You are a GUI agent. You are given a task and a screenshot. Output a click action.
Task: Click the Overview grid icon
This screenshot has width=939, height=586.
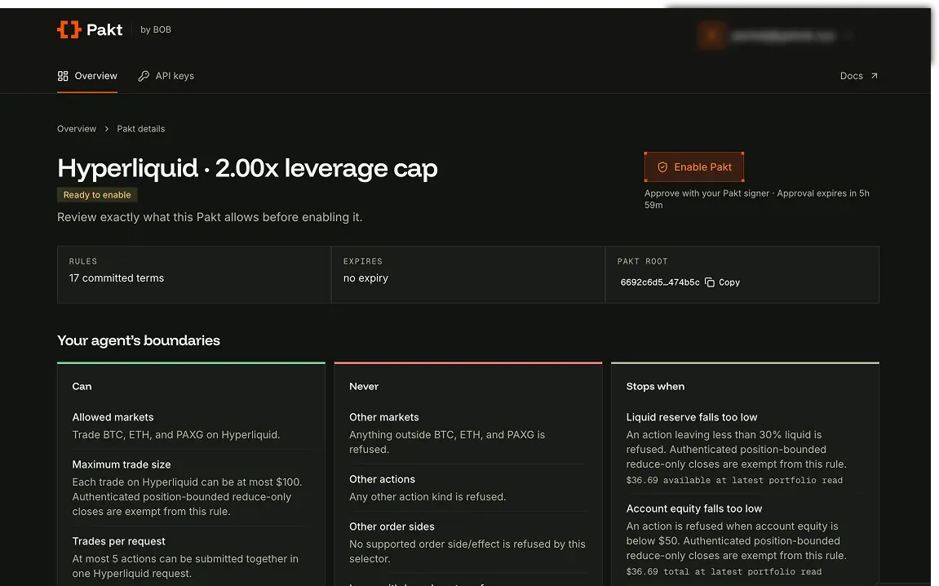pos(62,76)
